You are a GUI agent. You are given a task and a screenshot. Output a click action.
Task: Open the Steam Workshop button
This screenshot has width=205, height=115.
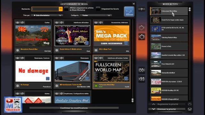pos(129,11)
